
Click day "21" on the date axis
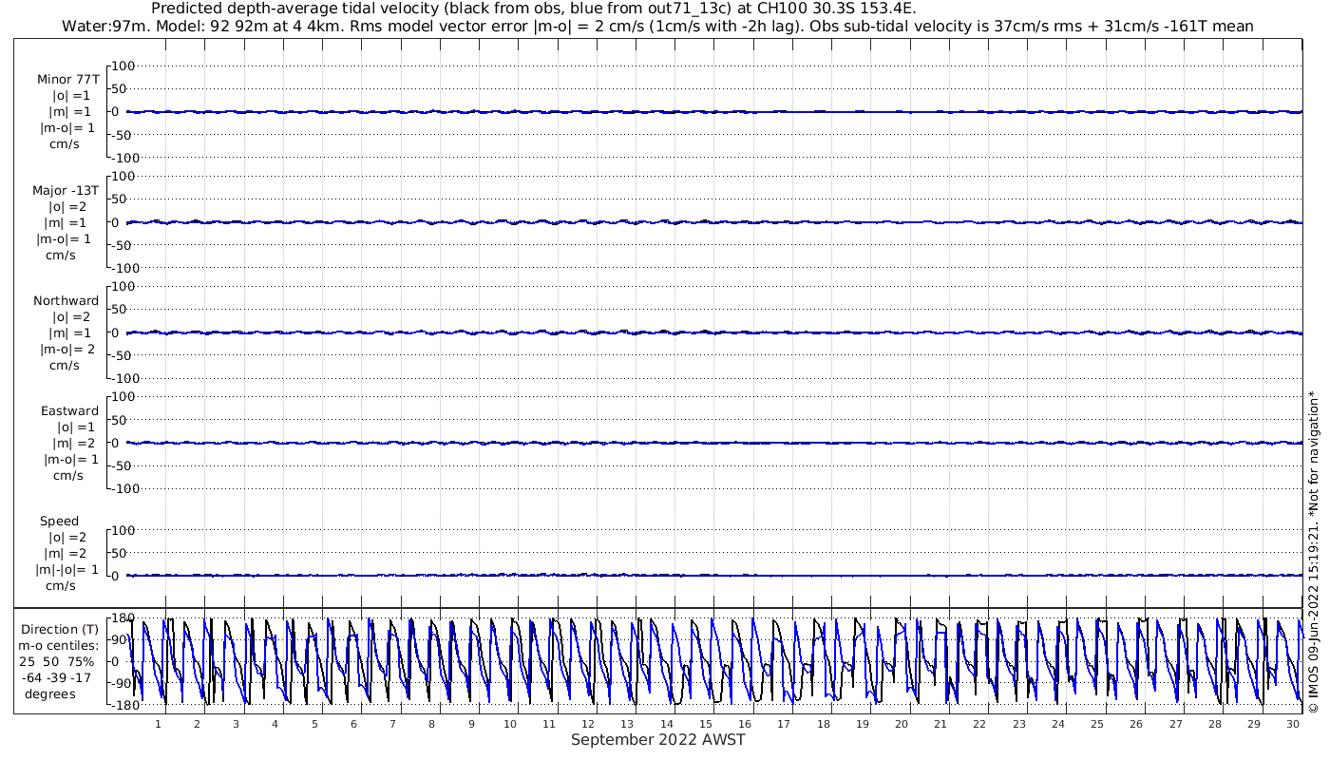point(940,724)
